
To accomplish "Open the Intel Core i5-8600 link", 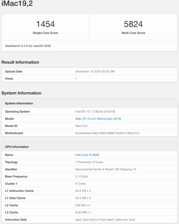I will coord(87,155).
